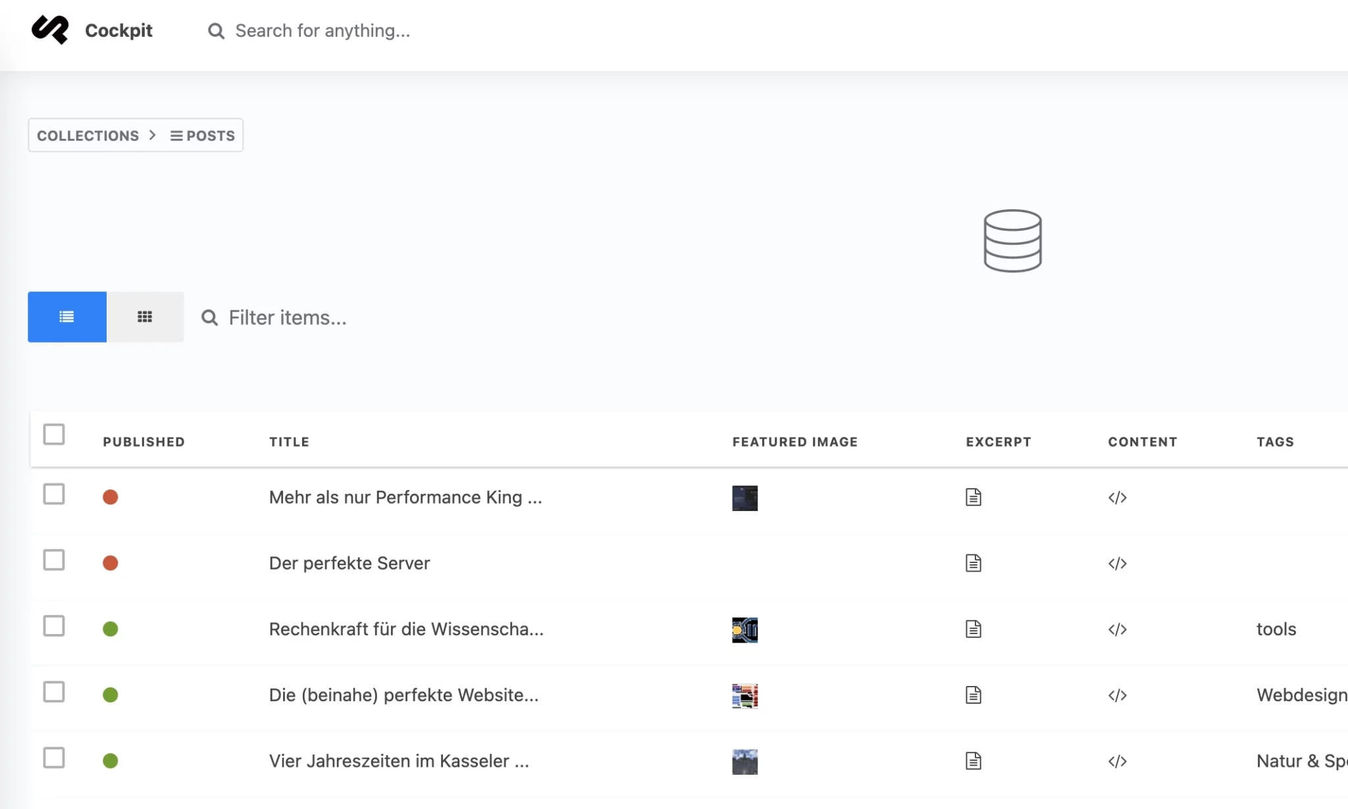
Task: Sort by Title column header
Action: click(x=289, y=442)
